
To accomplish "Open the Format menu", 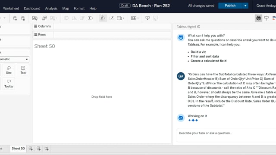I will (x=79, y=9).
